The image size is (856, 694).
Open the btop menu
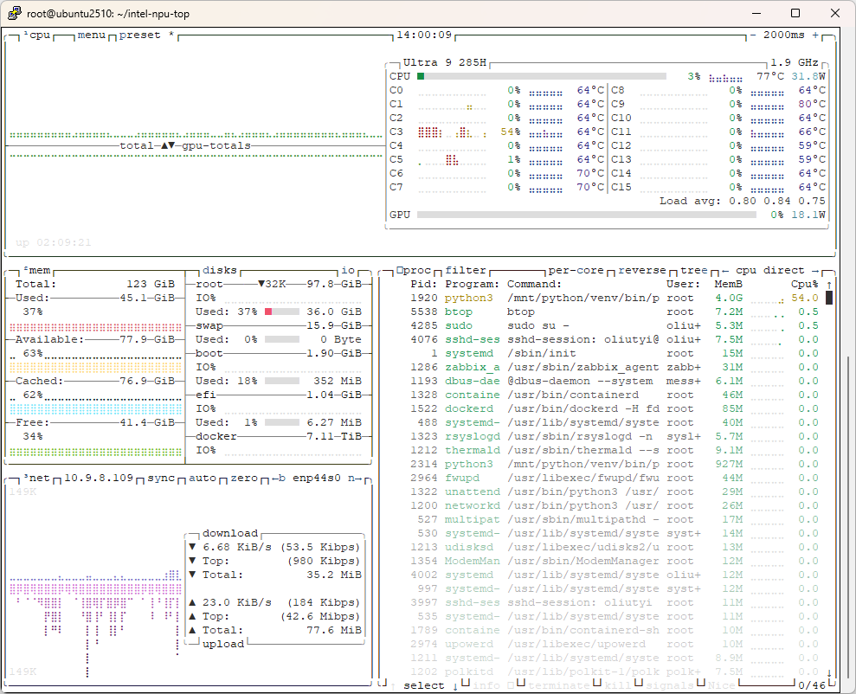92,35
